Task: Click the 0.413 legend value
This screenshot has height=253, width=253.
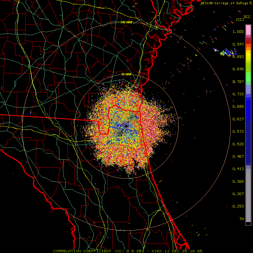Action: [x=238, y=169]
